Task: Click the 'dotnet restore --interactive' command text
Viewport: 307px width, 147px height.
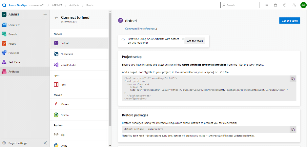Action: click(x=144, y=129)
